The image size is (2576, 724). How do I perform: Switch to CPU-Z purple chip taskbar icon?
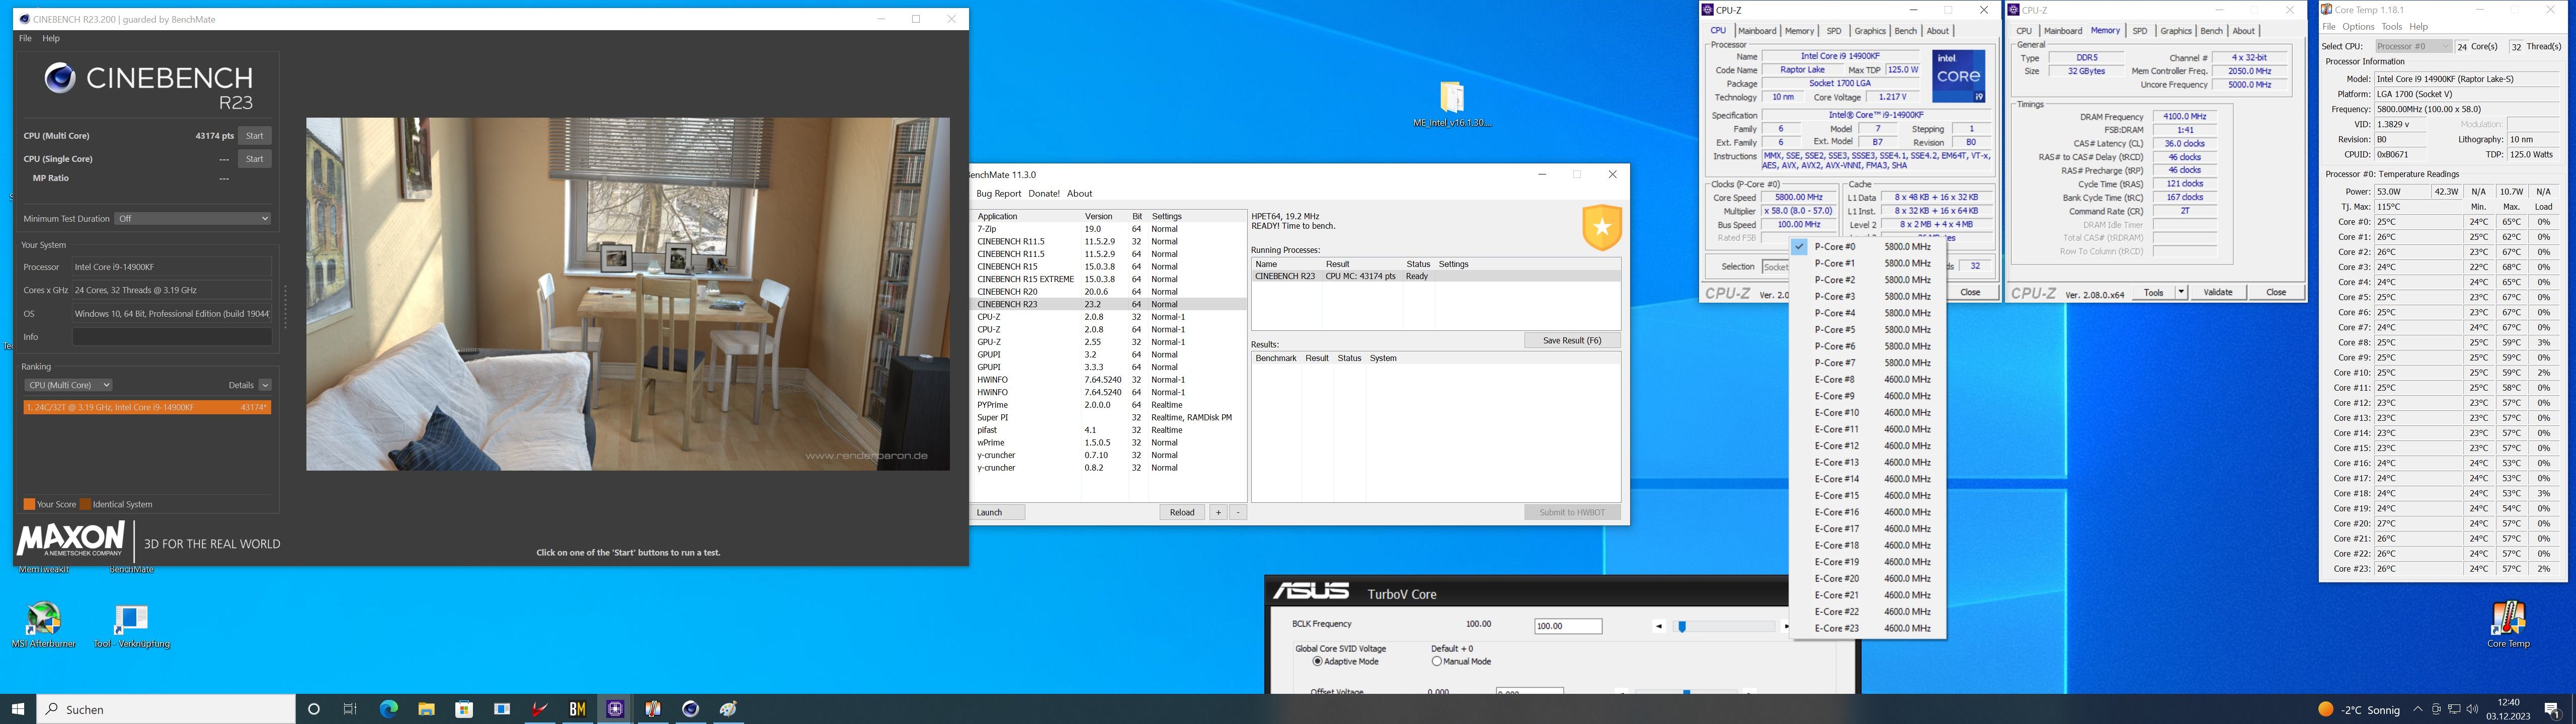pos(615,709)
